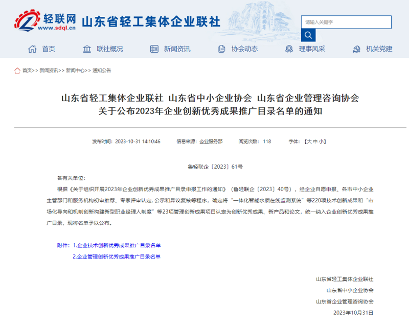Go to 新闻资讯 in the breadcrumb

click(49, 71)
